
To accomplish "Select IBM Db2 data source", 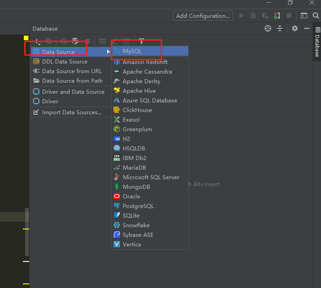I will pos(150,158).
